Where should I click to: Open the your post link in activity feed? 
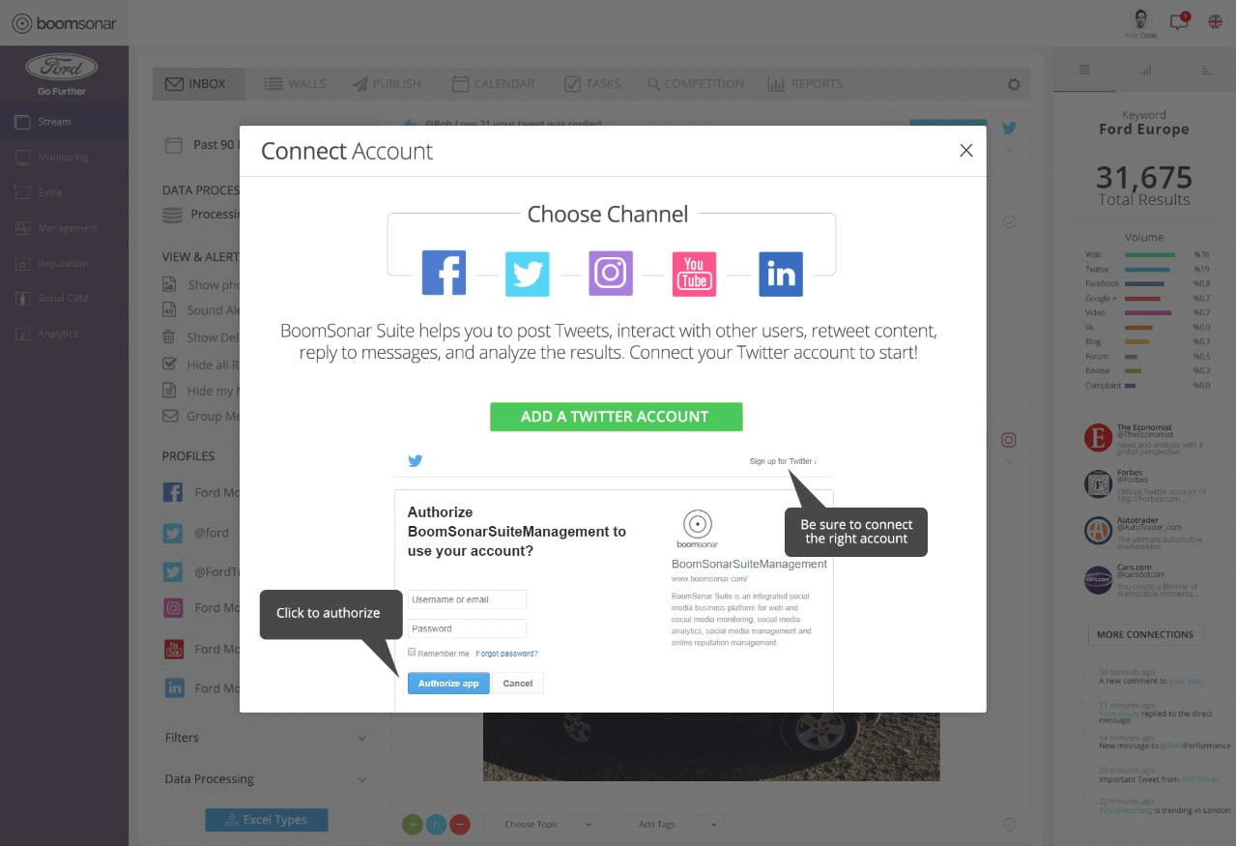[x=1186, y=681]
